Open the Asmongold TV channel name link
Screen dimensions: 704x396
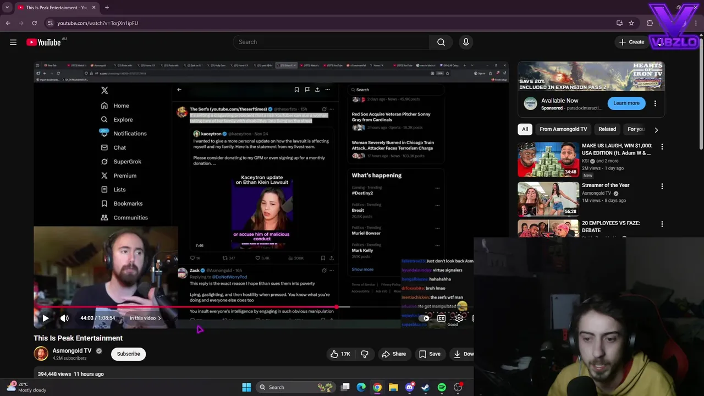(x=72, y=350)
